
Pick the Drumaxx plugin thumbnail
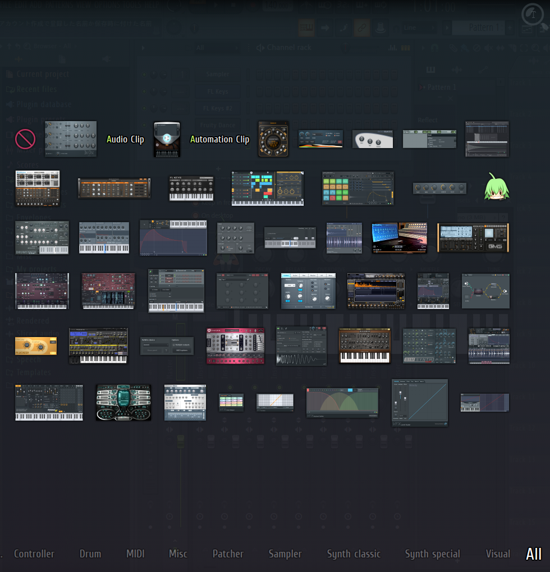(38, 188)
